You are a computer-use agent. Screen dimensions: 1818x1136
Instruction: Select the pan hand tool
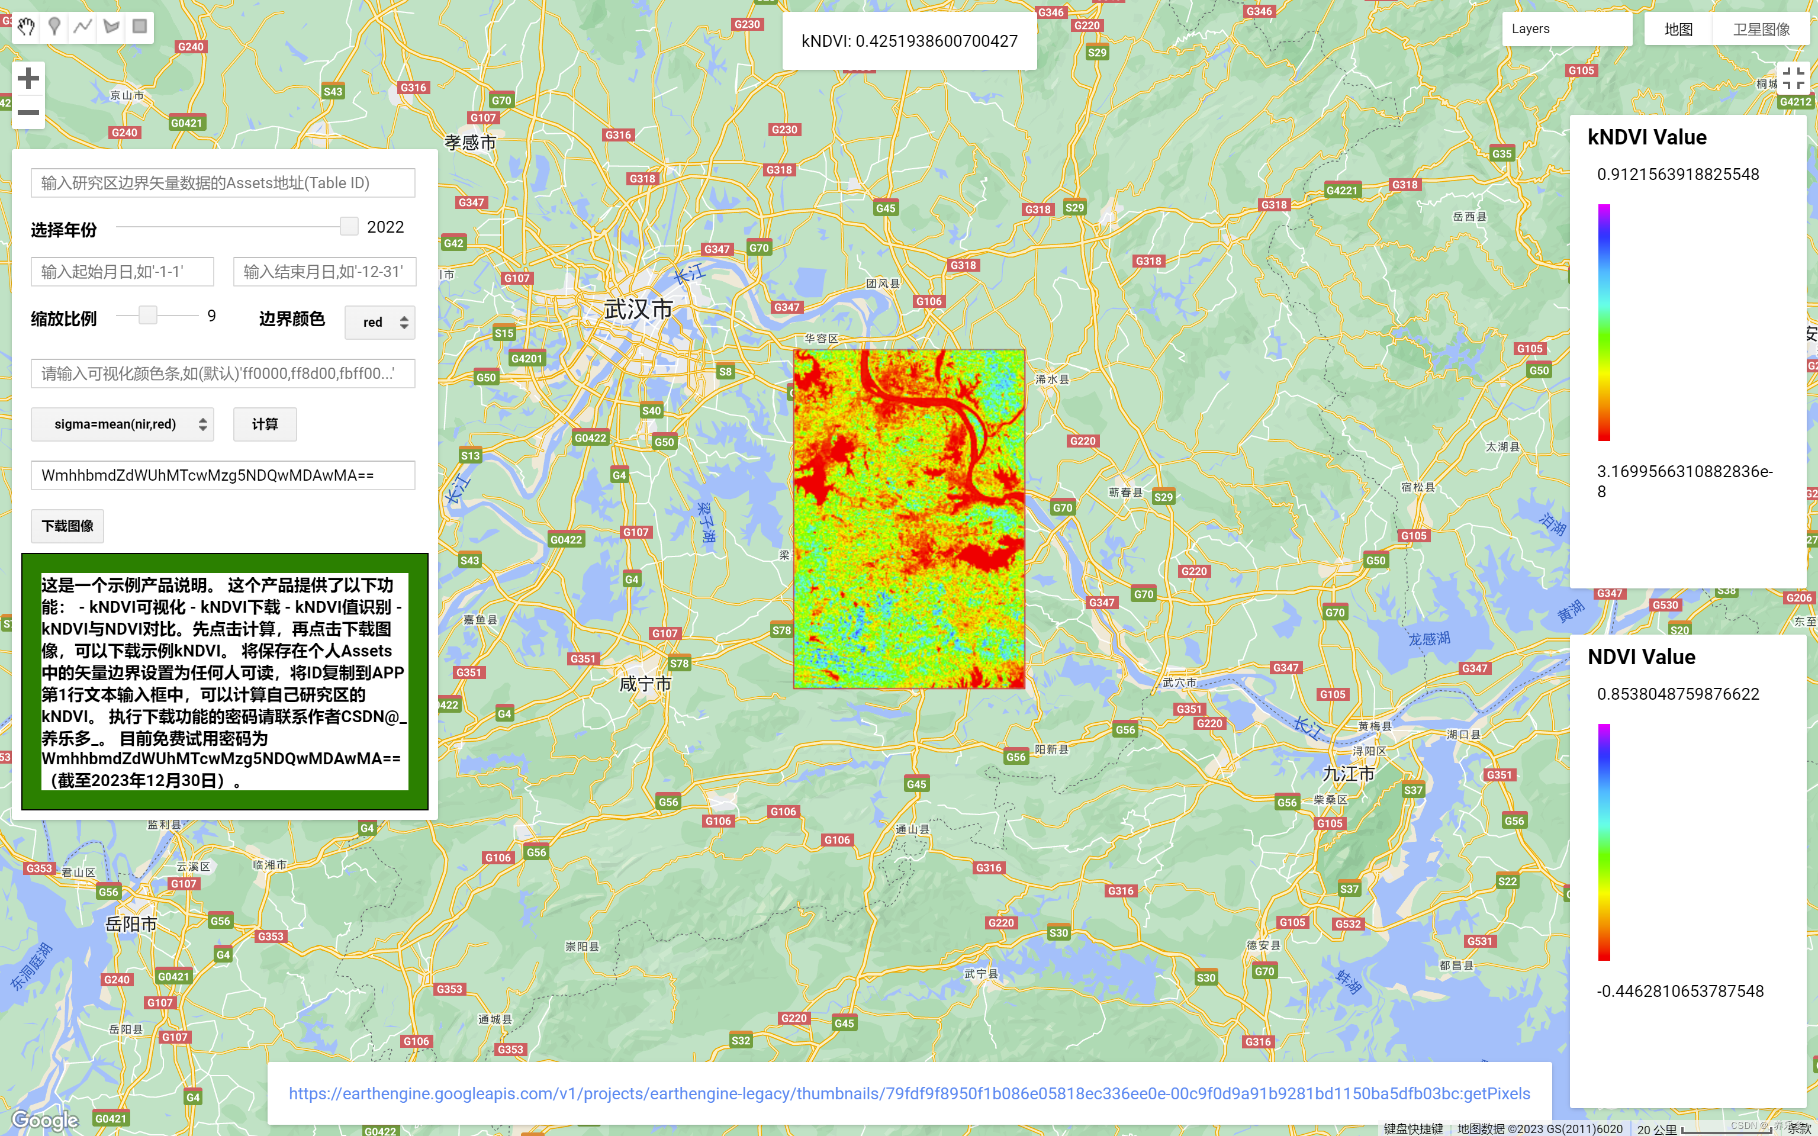(26, 28)
